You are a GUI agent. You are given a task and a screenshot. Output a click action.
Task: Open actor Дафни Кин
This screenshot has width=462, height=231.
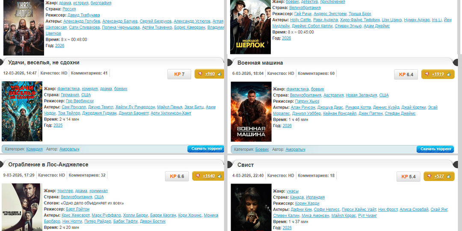[301, 210]
